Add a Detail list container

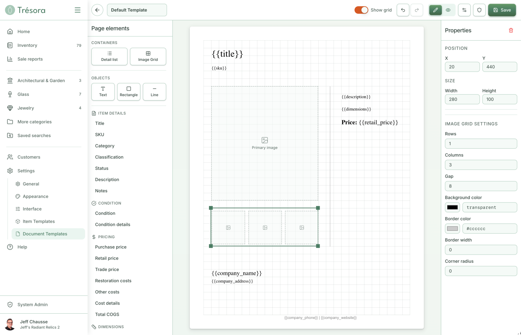coord(109,56)
